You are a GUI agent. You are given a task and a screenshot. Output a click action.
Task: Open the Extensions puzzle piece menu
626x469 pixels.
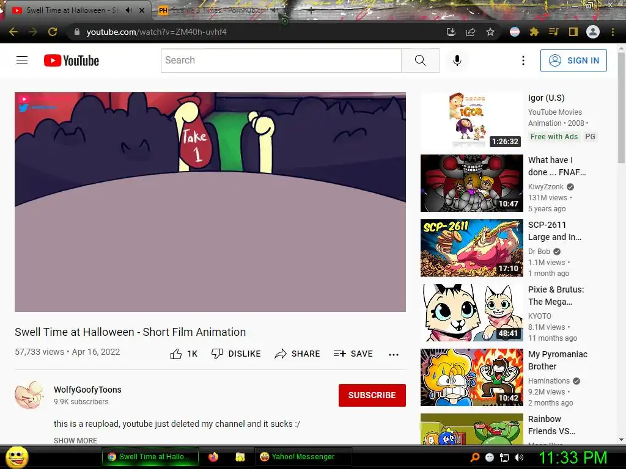[x=534, y=32]
